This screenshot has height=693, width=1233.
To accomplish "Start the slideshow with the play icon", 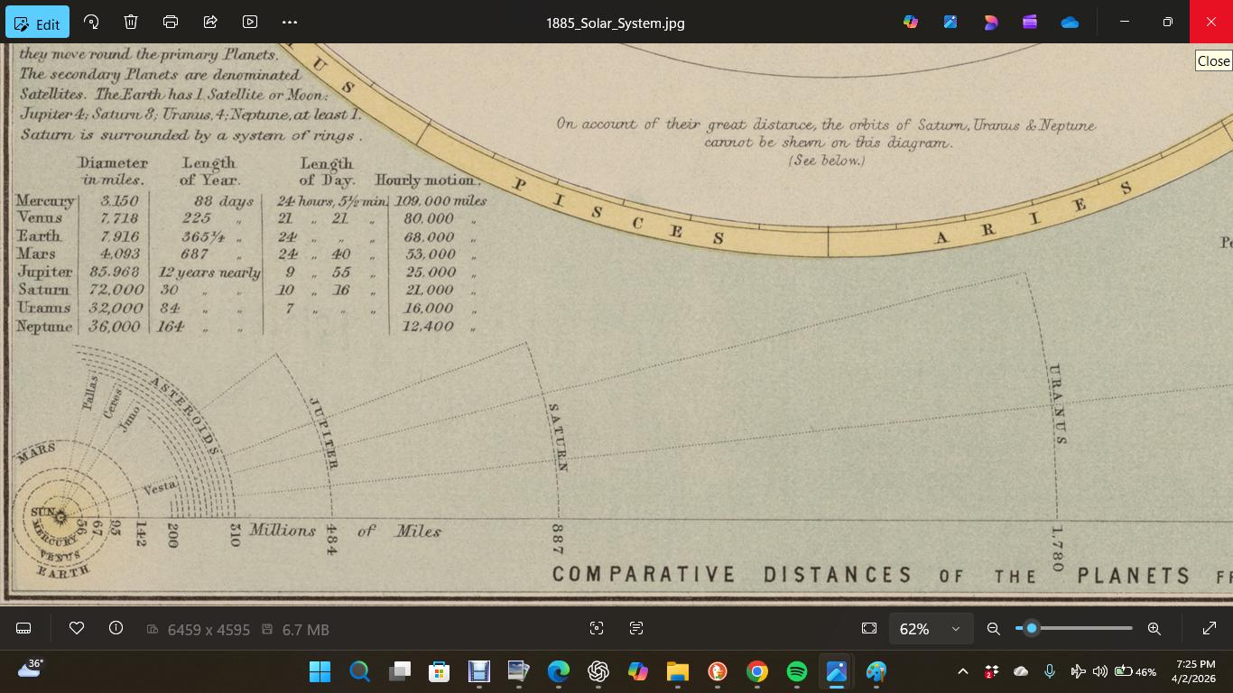I will coord(250,22).
